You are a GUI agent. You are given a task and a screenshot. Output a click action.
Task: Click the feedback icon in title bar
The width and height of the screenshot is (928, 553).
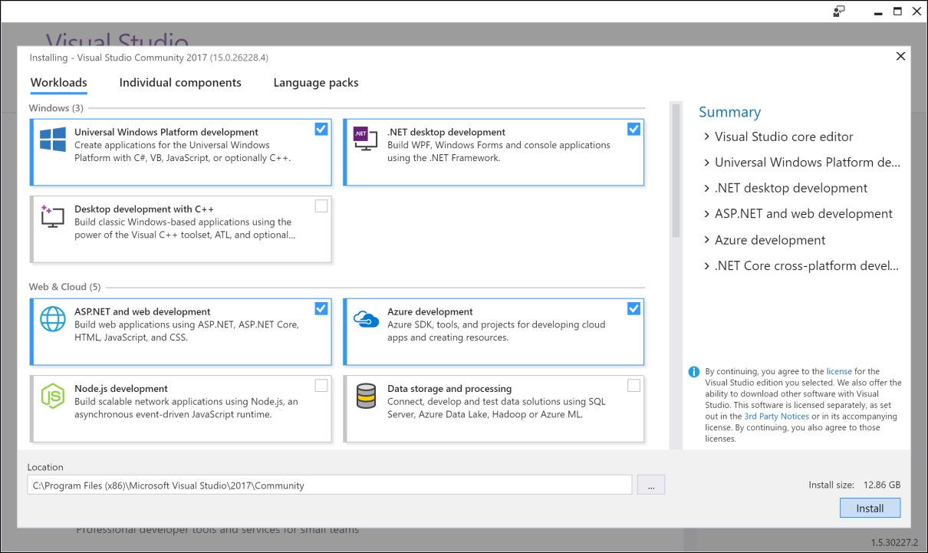pyautogui.click(x=839, y=12)
